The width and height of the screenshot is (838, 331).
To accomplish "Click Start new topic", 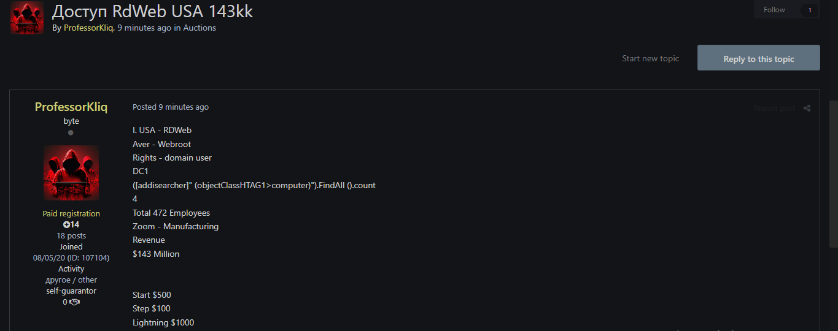I will coord(650,58).
